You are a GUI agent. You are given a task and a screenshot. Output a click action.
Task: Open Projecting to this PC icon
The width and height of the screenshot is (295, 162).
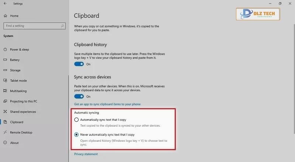coord(5,101)
